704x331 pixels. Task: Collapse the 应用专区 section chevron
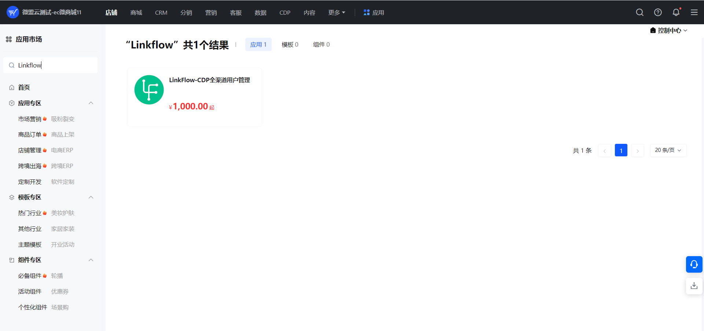(x=91, y=103)
